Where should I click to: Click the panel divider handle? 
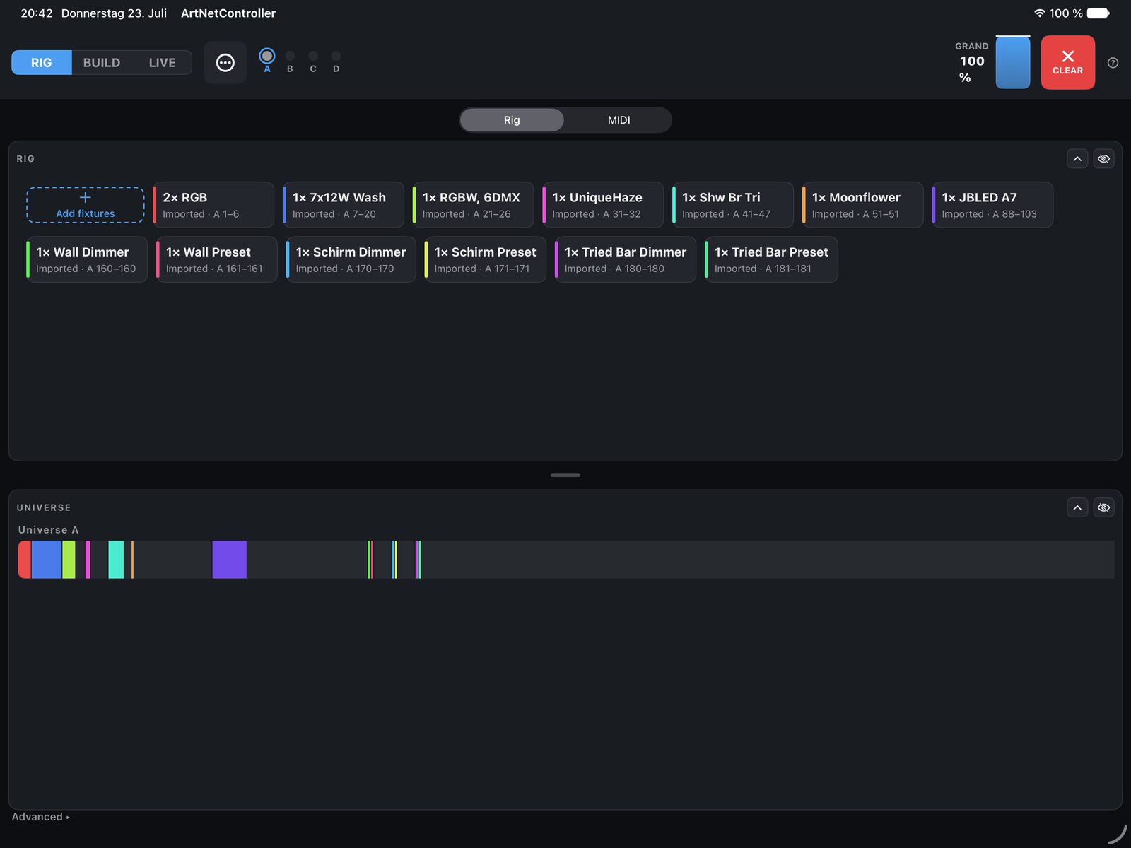tap(565, 476)
